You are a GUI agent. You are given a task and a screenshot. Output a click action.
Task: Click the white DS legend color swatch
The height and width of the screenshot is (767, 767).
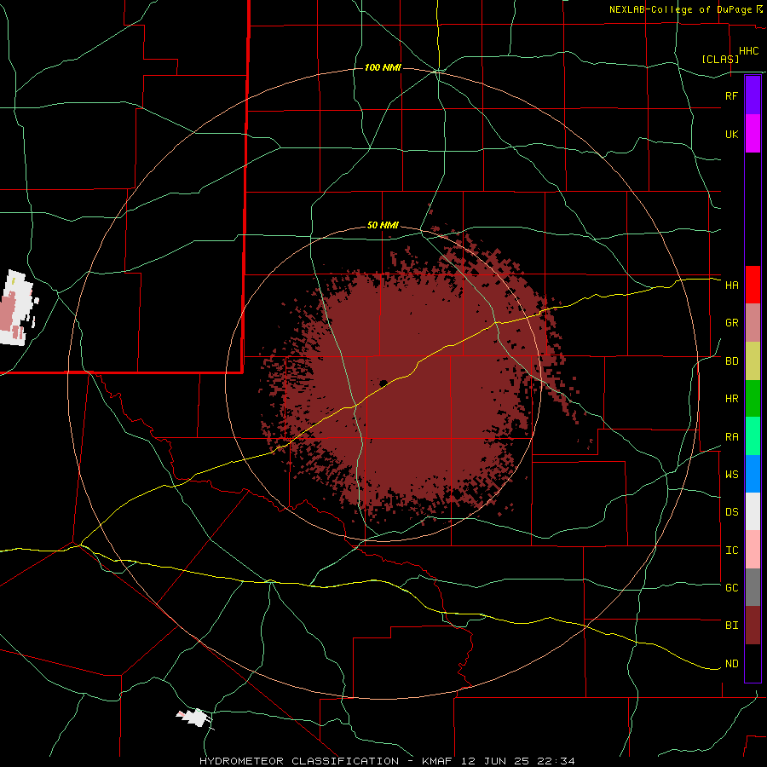point(753,511)
